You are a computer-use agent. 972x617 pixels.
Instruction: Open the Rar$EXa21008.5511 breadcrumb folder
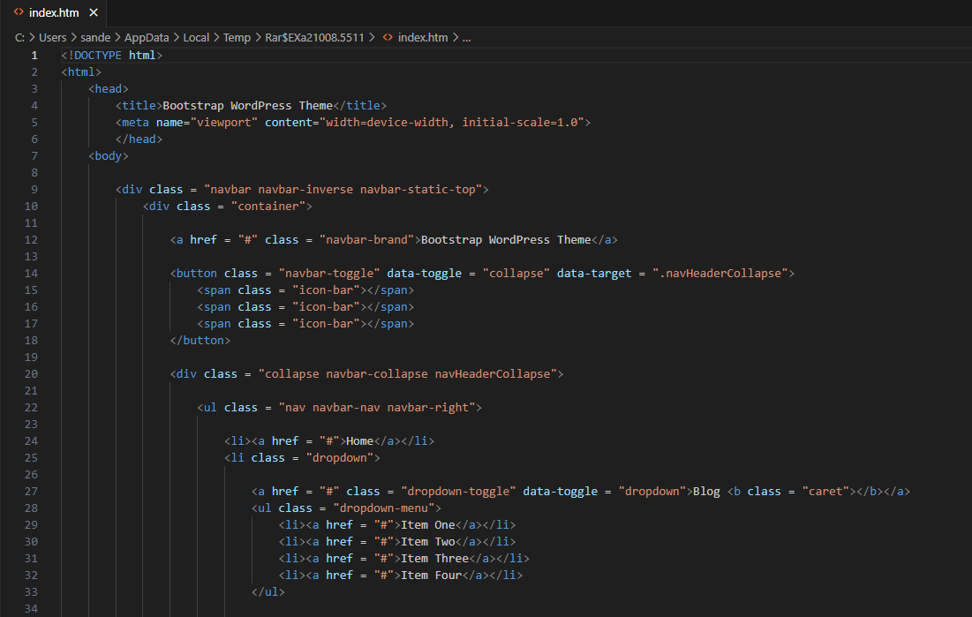pyautogui.click(x=315, y=38)
